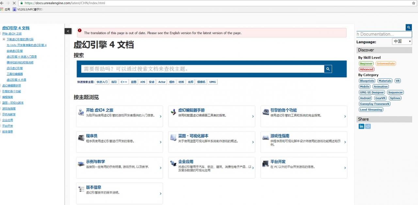Click the icon on the 示例与教学 card

[81, 164]
